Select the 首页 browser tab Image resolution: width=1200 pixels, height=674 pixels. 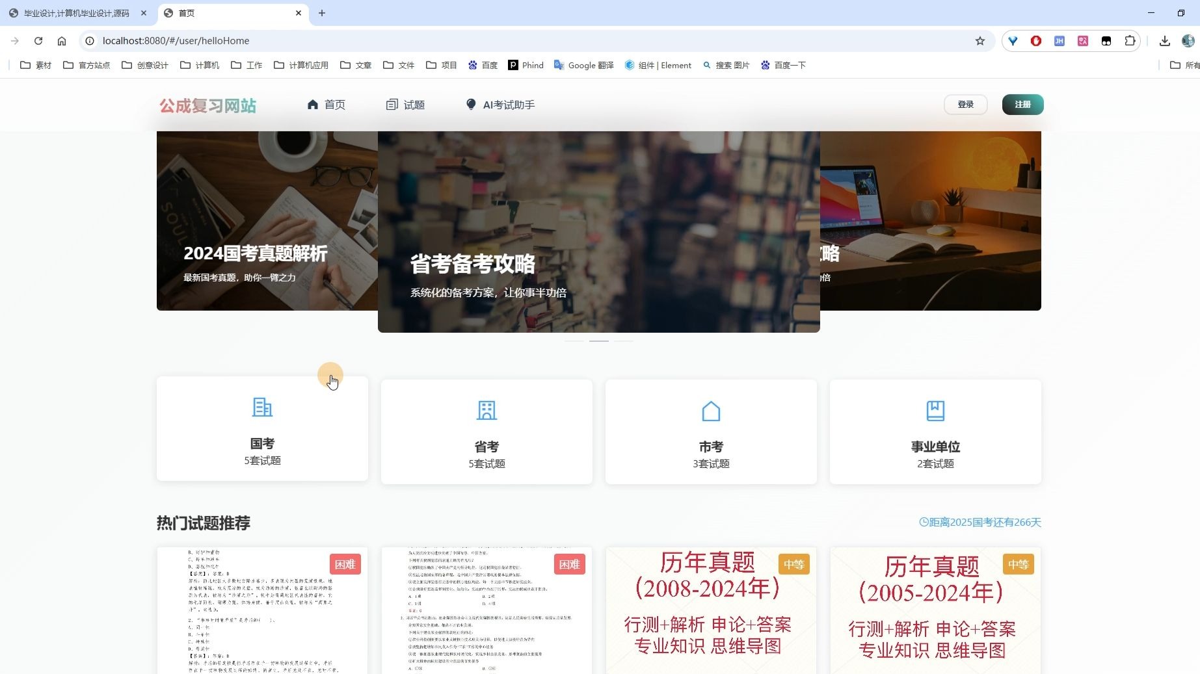(x=232, y=13)
